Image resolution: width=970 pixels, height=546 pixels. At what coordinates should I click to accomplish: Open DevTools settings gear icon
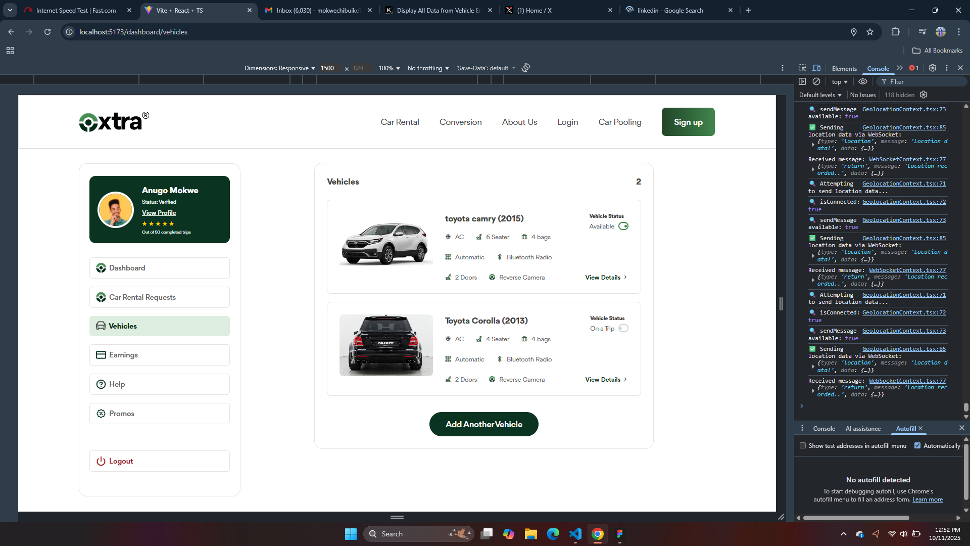tap(933, 68)
